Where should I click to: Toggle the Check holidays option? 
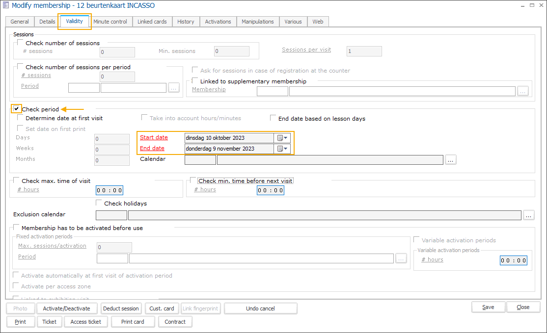[x=98, y=203]
